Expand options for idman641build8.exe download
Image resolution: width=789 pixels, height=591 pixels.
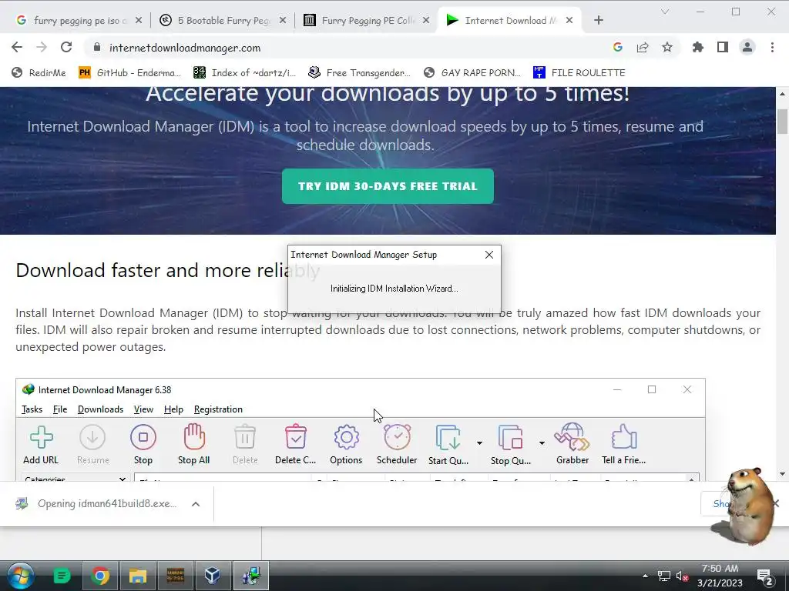(x=196, y=504)
